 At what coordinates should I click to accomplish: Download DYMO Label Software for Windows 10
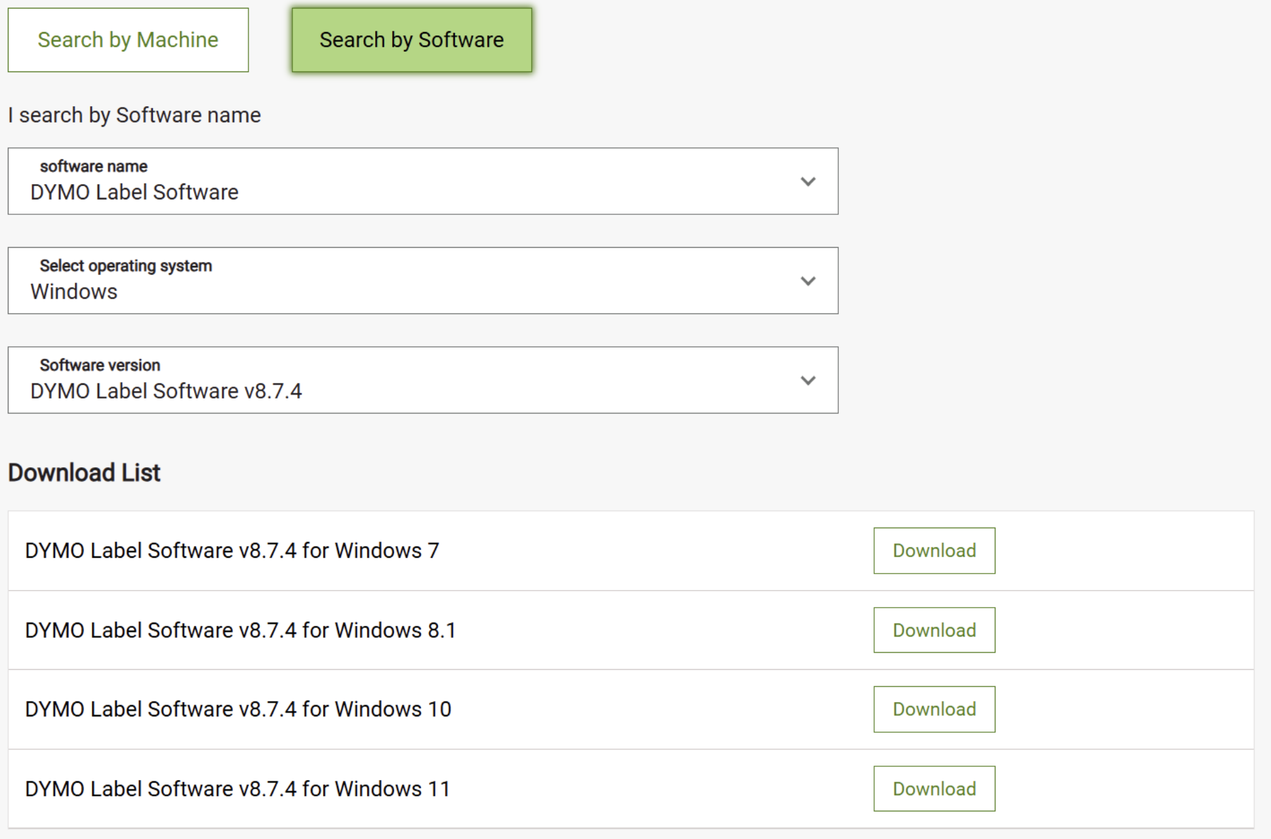click(x=934, y=709)
